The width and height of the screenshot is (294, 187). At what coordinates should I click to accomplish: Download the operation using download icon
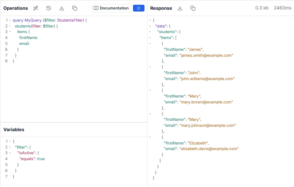pyautogui.click(x=62, y=8)
